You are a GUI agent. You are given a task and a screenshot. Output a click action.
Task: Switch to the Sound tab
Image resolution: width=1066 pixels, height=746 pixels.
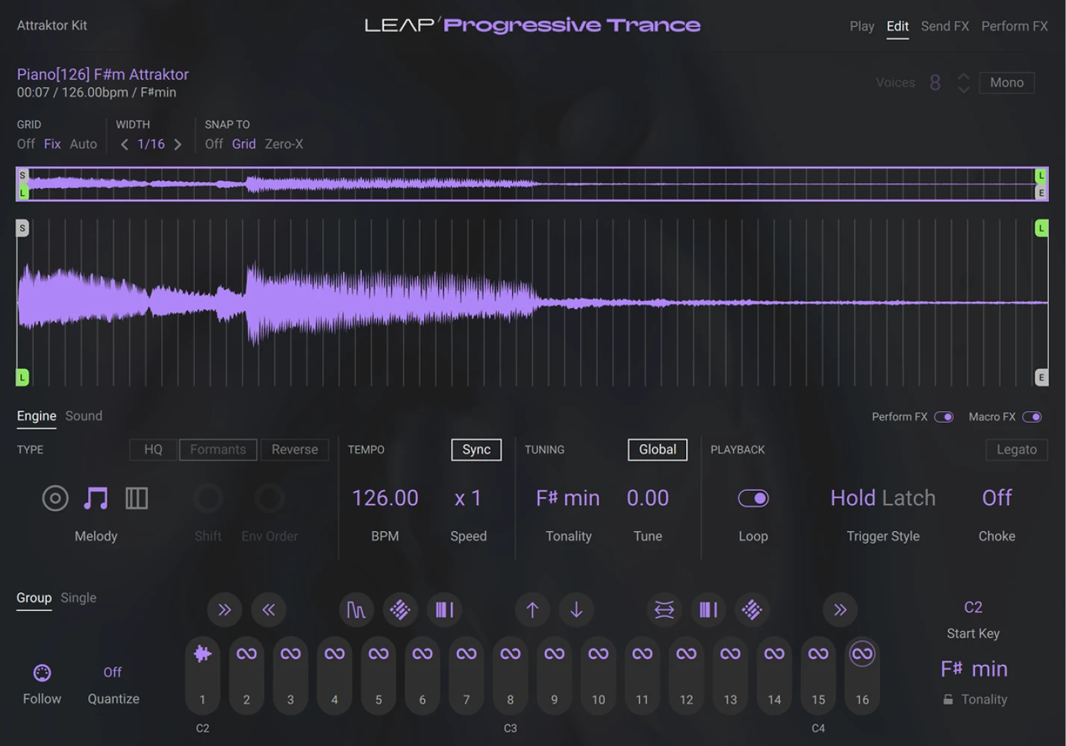tap(83, 416)
